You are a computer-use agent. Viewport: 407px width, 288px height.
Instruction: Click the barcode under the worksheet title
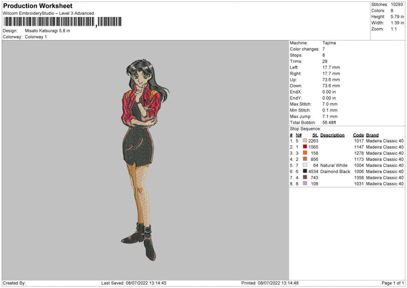(x=62, y=22)
